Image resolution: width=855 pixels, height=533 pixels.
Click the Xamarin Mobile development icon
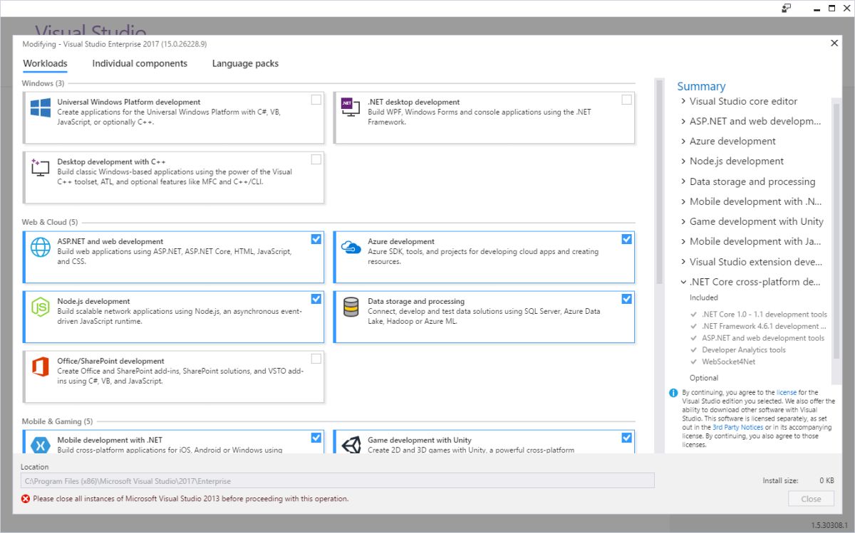pos(40,445)
